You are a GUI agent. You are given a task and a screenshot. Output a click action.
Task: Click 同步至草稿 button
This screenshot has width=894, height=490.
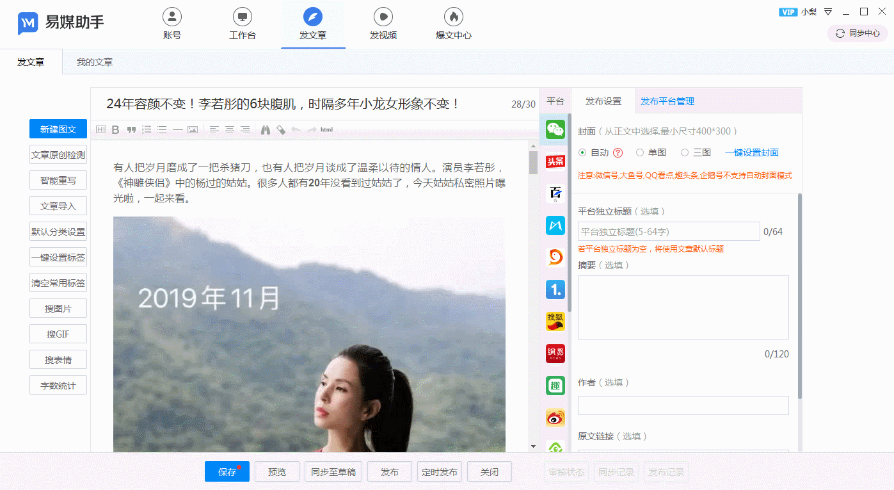pyautogui.click(x=333, y=472)
